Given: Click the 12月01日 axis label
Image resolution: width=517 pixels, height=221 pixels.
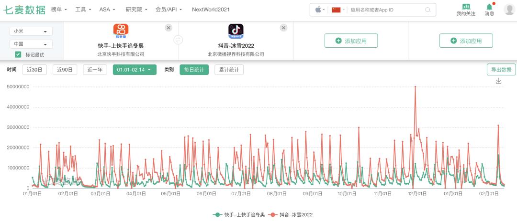Looking at the screenshot, I should (417, 194).
